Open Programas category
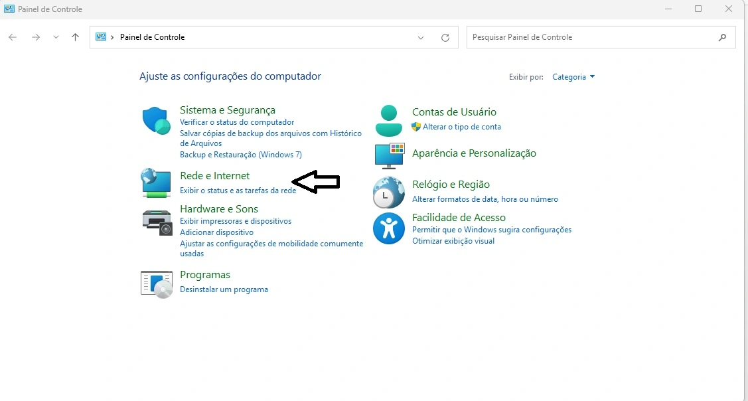Viewport: 748px width, 401px height. coord(205,274)
